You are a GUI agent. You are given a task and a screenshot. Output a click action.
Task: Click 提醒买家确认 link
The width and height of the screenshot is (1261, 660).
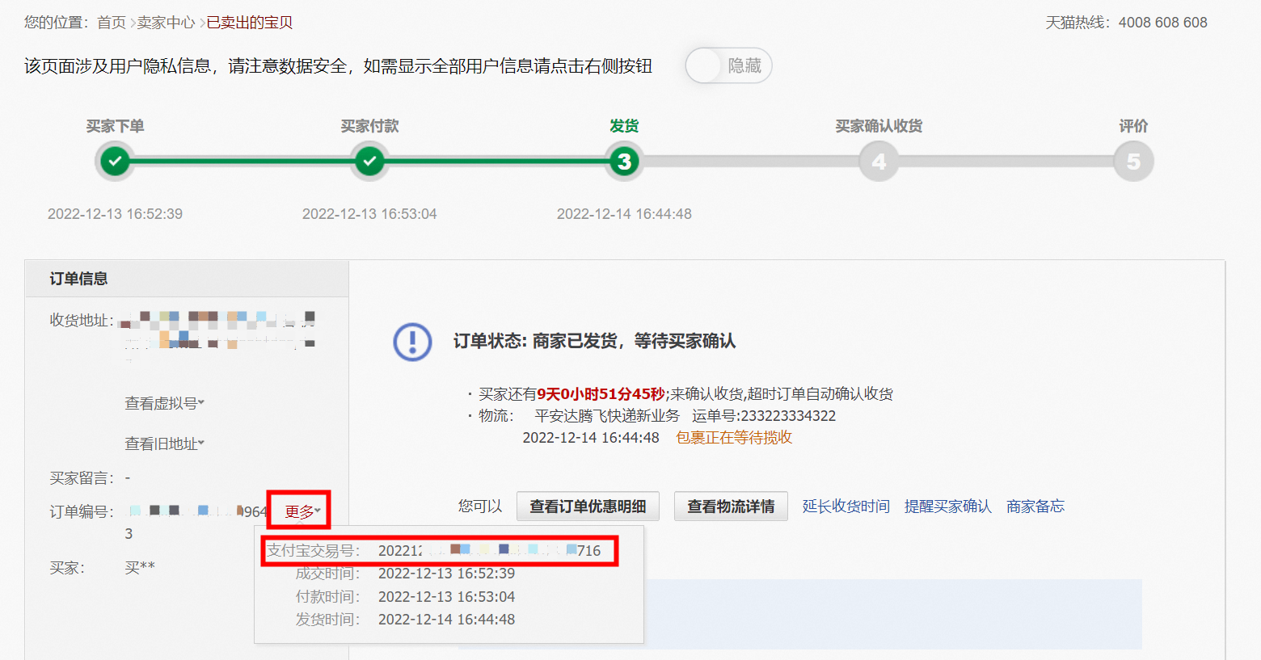click(x=947, y=507)
